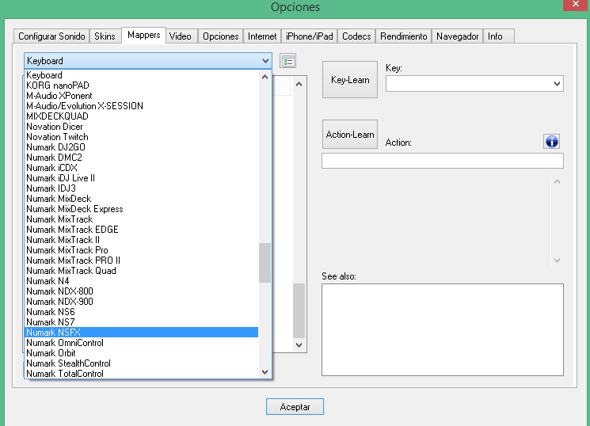Select Numark Orbit
Screen dimensions: 590x426
[142, 353]
